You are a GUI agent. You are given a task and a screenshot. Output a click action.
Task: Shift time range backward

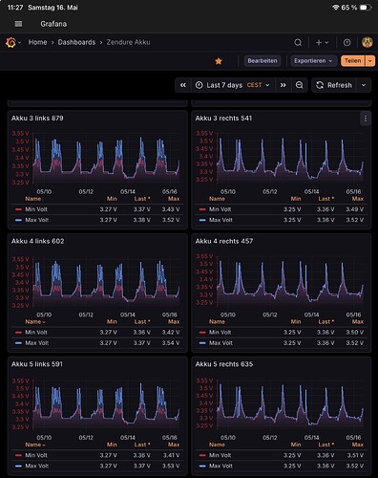click(183, 85)
